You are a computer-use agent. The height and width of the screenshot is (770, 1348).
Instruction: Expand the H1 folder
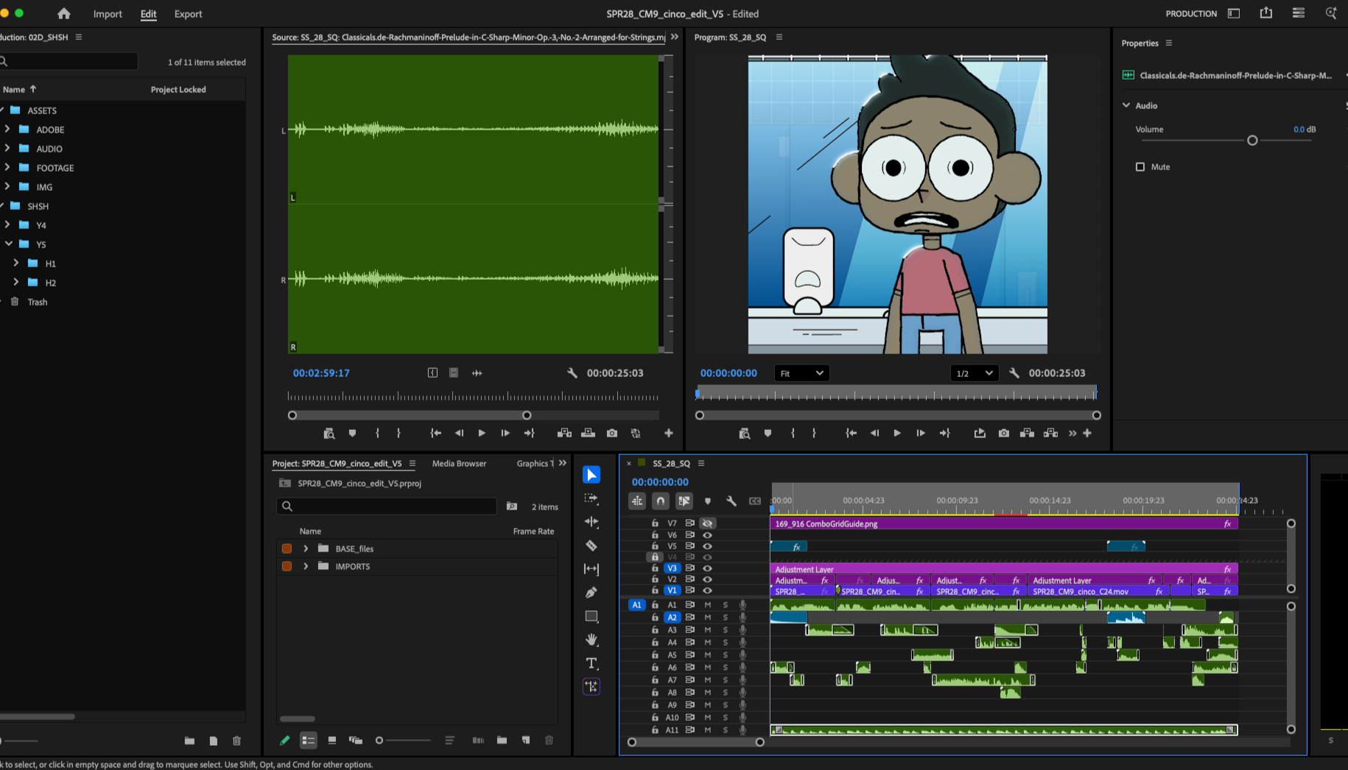[16, 263]
